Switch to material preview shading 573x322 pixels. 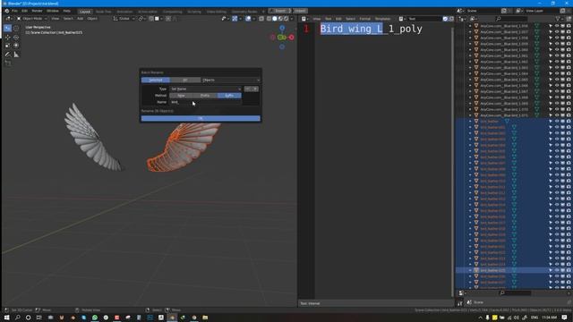click(280, 19)
